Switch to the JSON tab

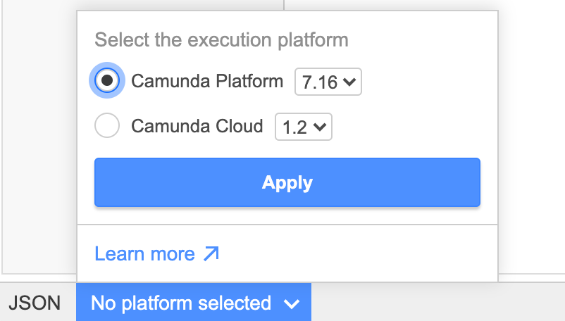35,303
